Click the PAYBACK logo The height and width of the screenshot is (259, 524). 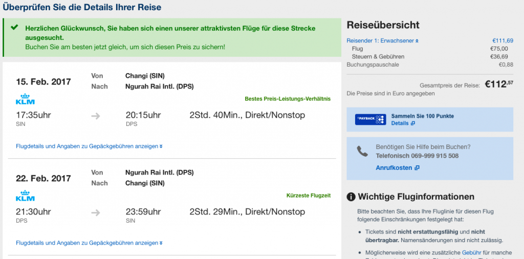[370, 120]
